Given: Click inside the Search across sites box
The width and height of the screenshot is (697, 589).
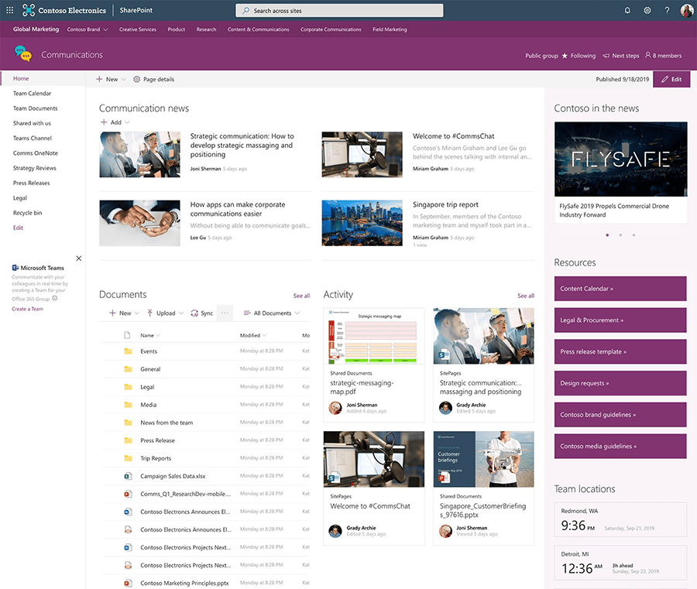Looking at the screenshot, I should click(339, 11).
